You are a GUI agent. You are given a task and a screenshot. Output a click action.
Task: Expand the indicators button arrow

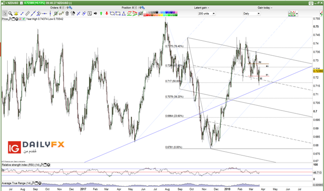(x=297, y=14)
